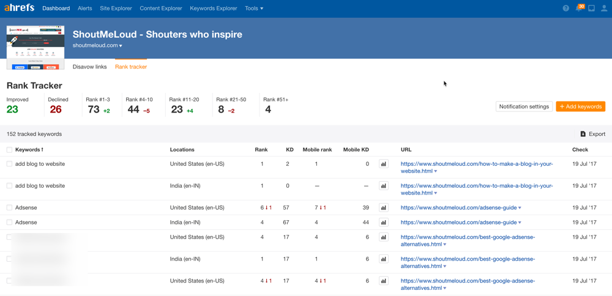Image resolution: width=612 pixels, height=296 pixels.
Task: Expand adsense-guide URL arrow in India row
Action: point(520,223)
